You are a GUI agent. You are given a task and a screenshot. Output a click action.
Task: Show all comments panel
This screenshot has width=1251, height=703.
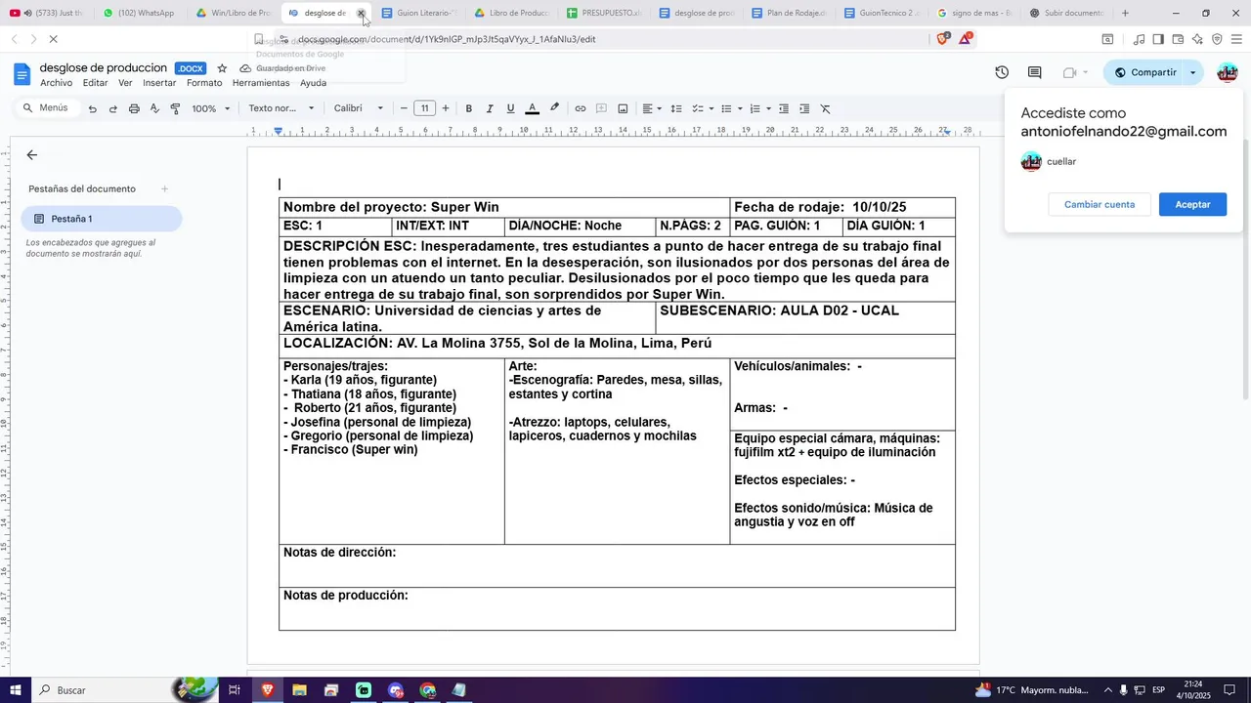pos(1034,72)
